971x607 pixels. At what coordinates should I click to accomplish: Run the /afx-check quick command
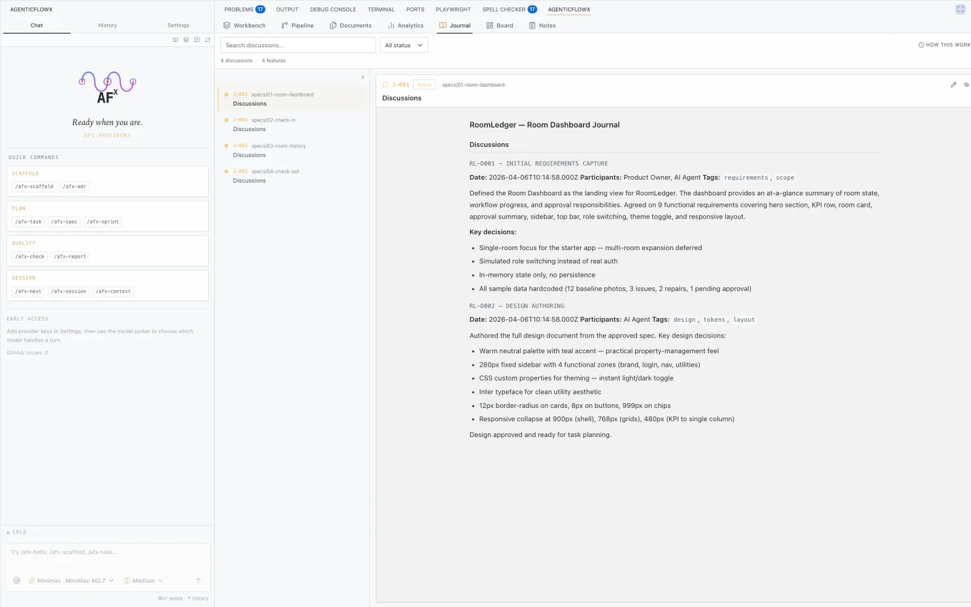30,256
